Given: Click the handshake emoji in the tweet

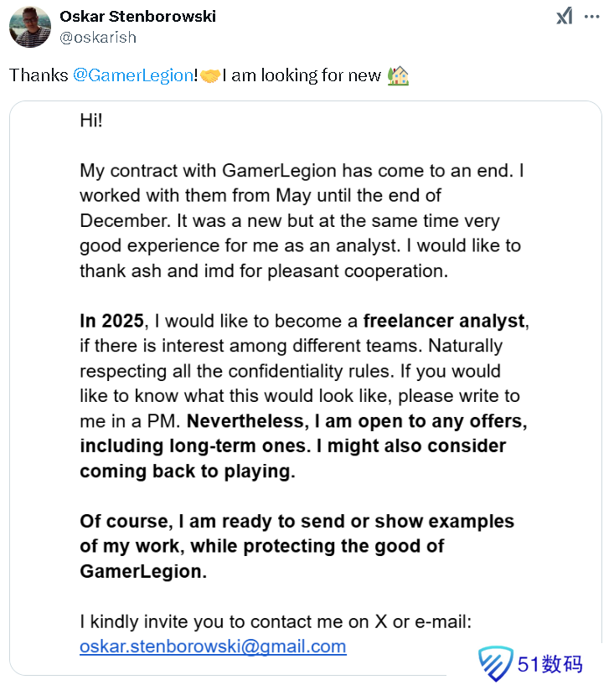Looking at the screenshot, I should coord(210,75).
